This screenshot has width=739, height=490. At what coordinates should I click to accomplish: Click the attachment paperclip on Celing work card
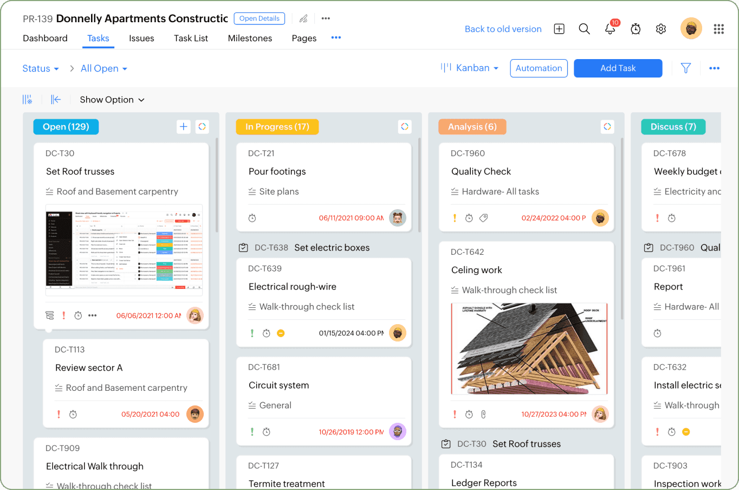pos(482,414)
